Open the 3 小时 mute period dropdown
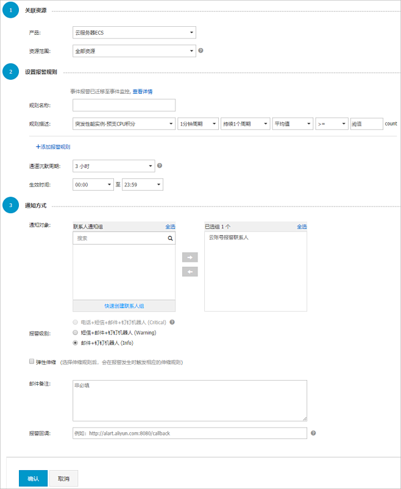401x489 pixels. click(113, 166)
